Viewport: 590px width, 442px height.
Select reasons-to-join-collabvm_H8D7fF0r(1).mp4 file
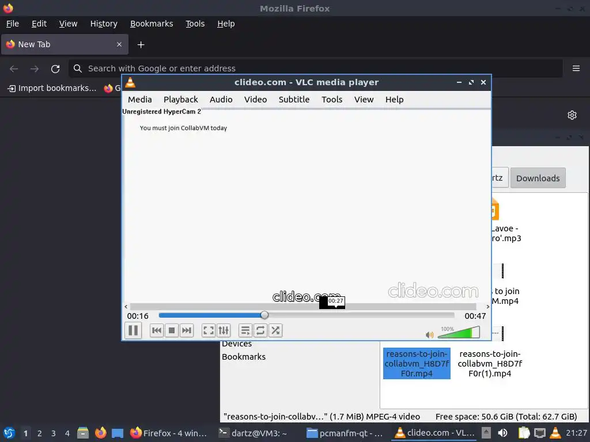[490, 364]
